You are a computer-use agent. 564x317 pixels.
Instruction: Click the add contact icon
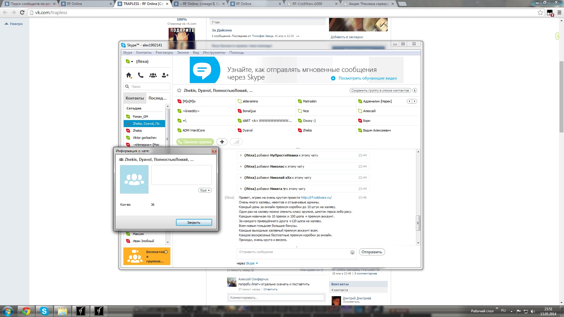[x=165, y=75]
